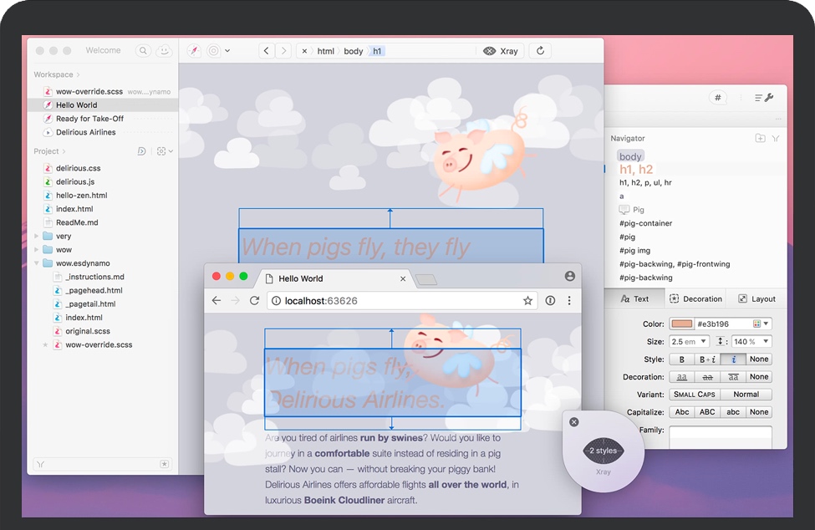Viewport: 815px width, 530px height.
Task: Expand the very folder
Action: pyautogui.click(x=36, y=237)
